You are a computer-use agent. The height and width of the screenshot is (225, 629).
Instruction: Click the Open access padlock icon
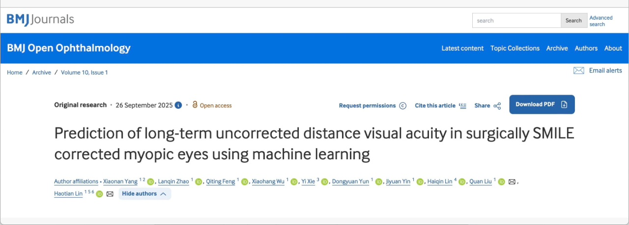pos(195,105)
